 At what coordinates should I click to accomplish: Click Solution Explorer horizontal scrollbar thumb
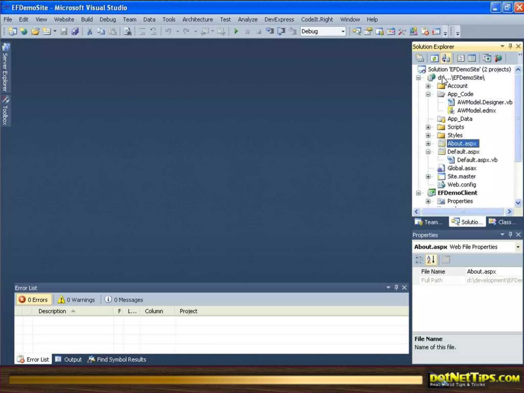(462, 212)
